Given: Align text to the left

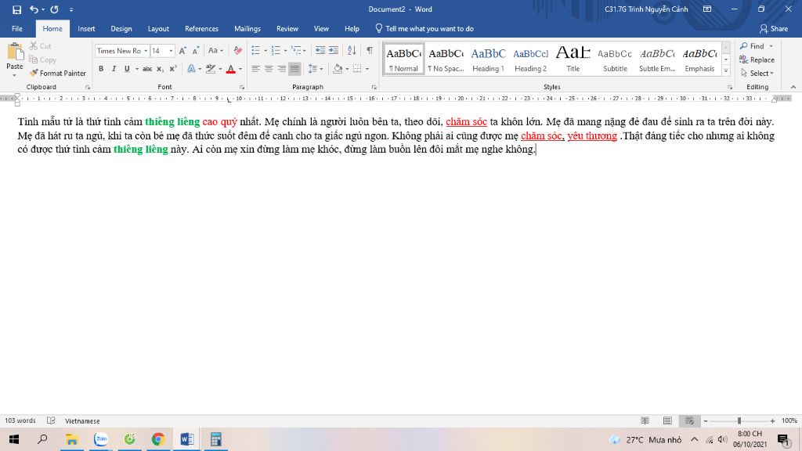Looking at the screenshot, I should click(255, 69).
